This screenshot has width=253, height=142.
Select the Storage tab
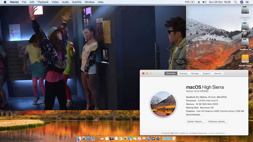click(x=195, y=73)
